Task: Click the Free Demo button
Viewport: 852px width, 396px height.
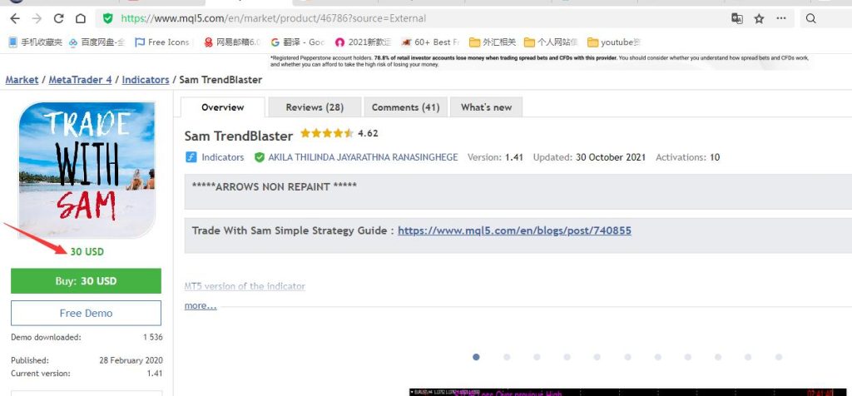Action: coord(86,313)
